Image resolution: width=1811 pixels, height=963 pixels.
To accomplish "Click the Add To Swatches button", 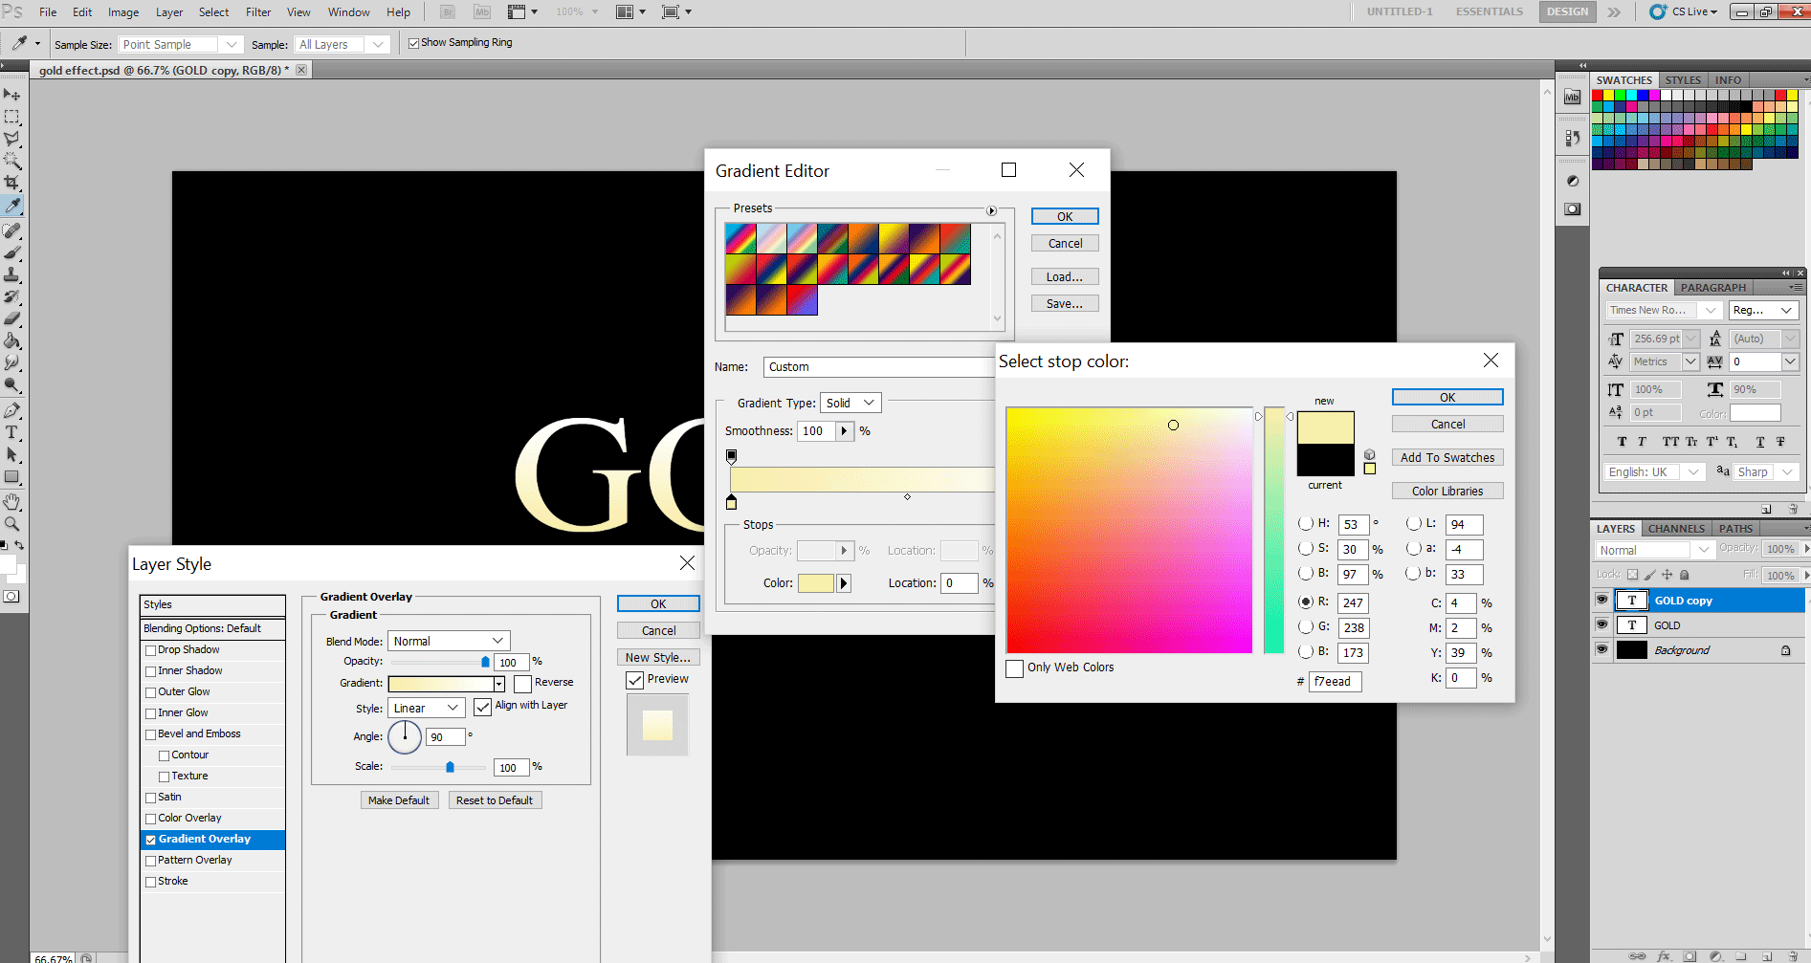I will 1447,457.
